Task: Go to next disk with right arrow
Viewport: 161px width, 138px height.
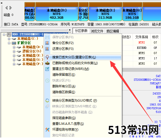Action: click(x=11, y=8)
